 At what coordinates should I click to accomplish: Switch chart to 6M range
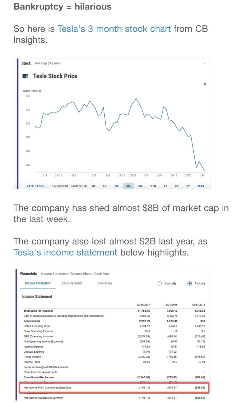tap(140, 186)
